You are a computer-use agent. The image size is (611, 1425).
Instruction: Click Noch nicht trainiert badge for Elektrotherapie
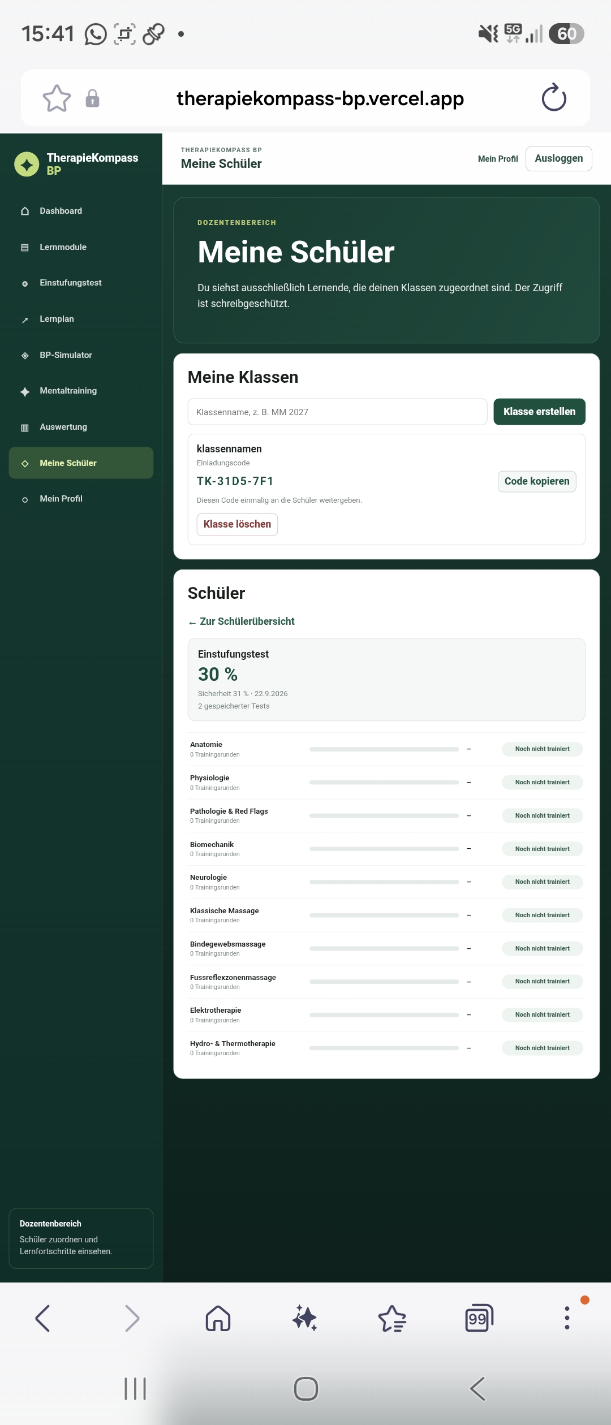pyautogui.click(x=543, y=1015)
